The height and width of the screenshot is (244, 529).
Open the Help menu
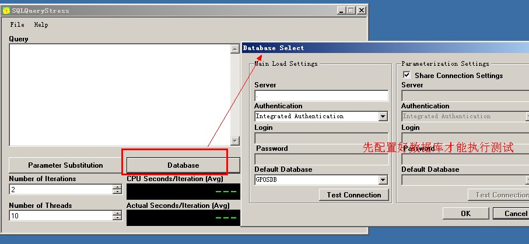point(41,24)
